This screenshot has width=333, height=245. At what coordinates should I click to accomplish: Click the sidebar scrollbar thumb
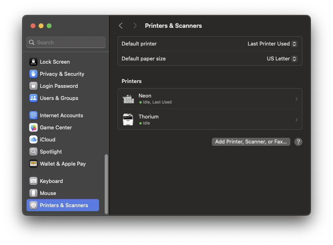(x=106, y=184)
